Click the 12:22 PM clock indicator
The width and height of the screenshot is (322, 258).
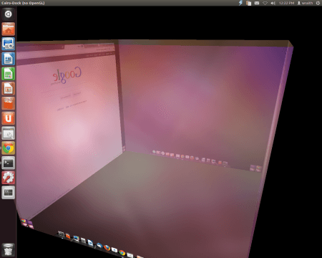point(286,3)
